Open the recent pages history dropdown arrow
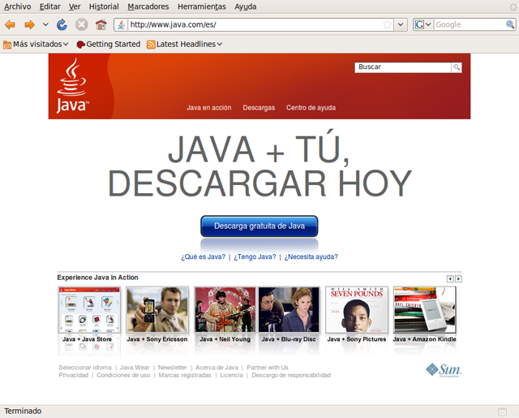 pyautogui.click(x=45, y=25)
